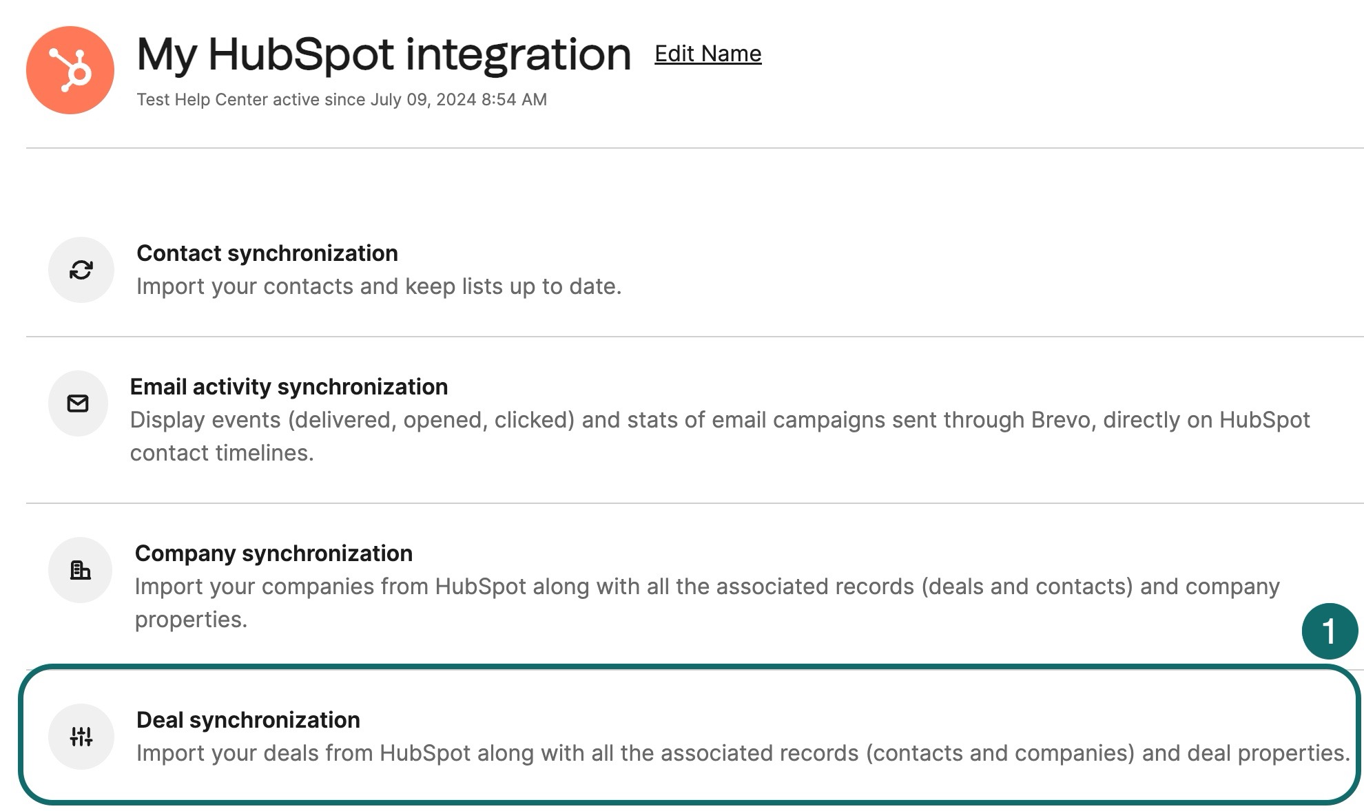Screen dimensions: 1364x811
Task: Click the Test Help Center activation timestamp
Action: tap(340, 99)
